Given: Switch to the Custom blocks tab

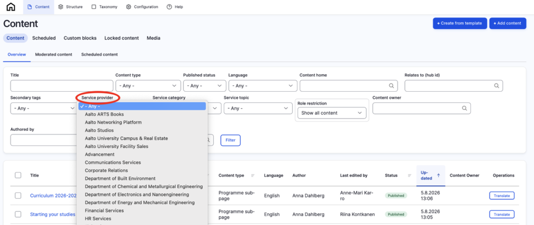Looking at the screenshot, I should (x=80, y=38).
